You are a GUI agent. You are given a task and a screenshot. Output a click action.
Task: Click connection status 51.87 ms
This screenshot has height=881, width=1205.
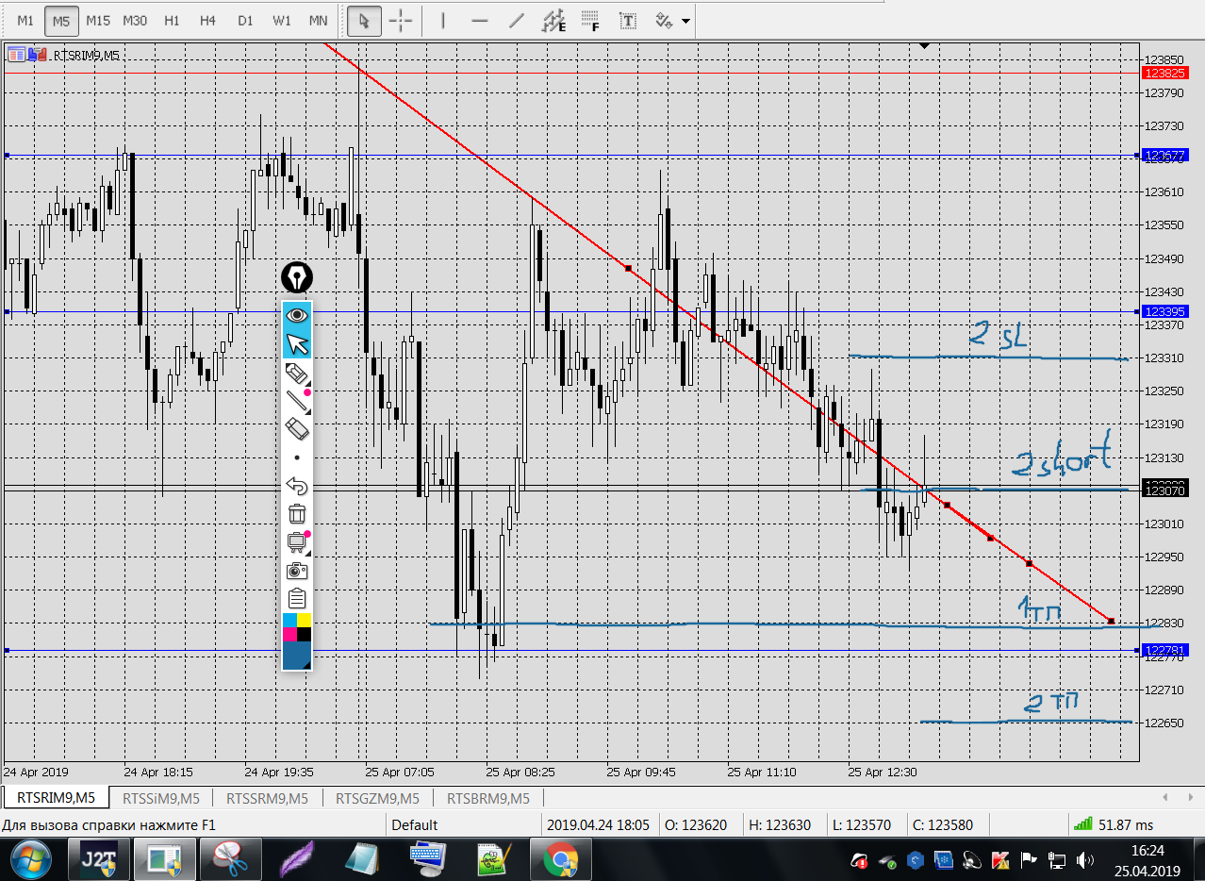point(1115,825)
